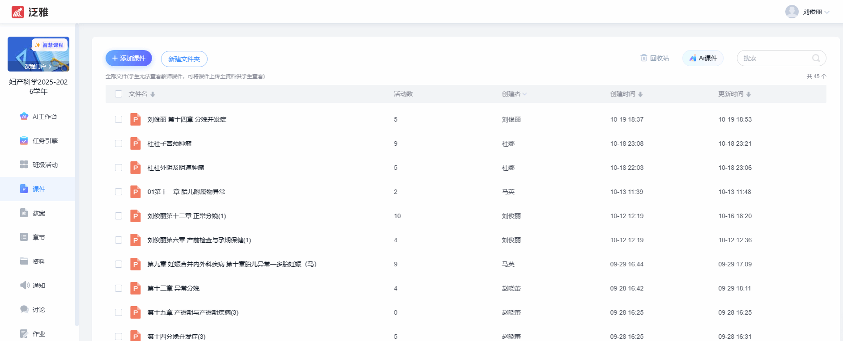Image resolution: width=843 pixels, height=341 pixels.
Task: Open the AI工作台 sidebar icon
Action: coord(24,117)
